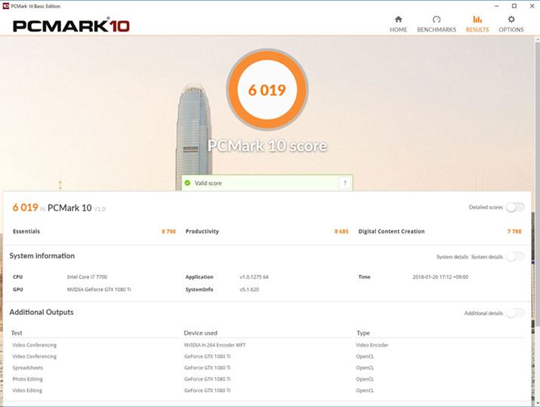This screenshot has width=540, height=407.
Task: Click the Essentials score 8 750
Action: tap(168, 231)
